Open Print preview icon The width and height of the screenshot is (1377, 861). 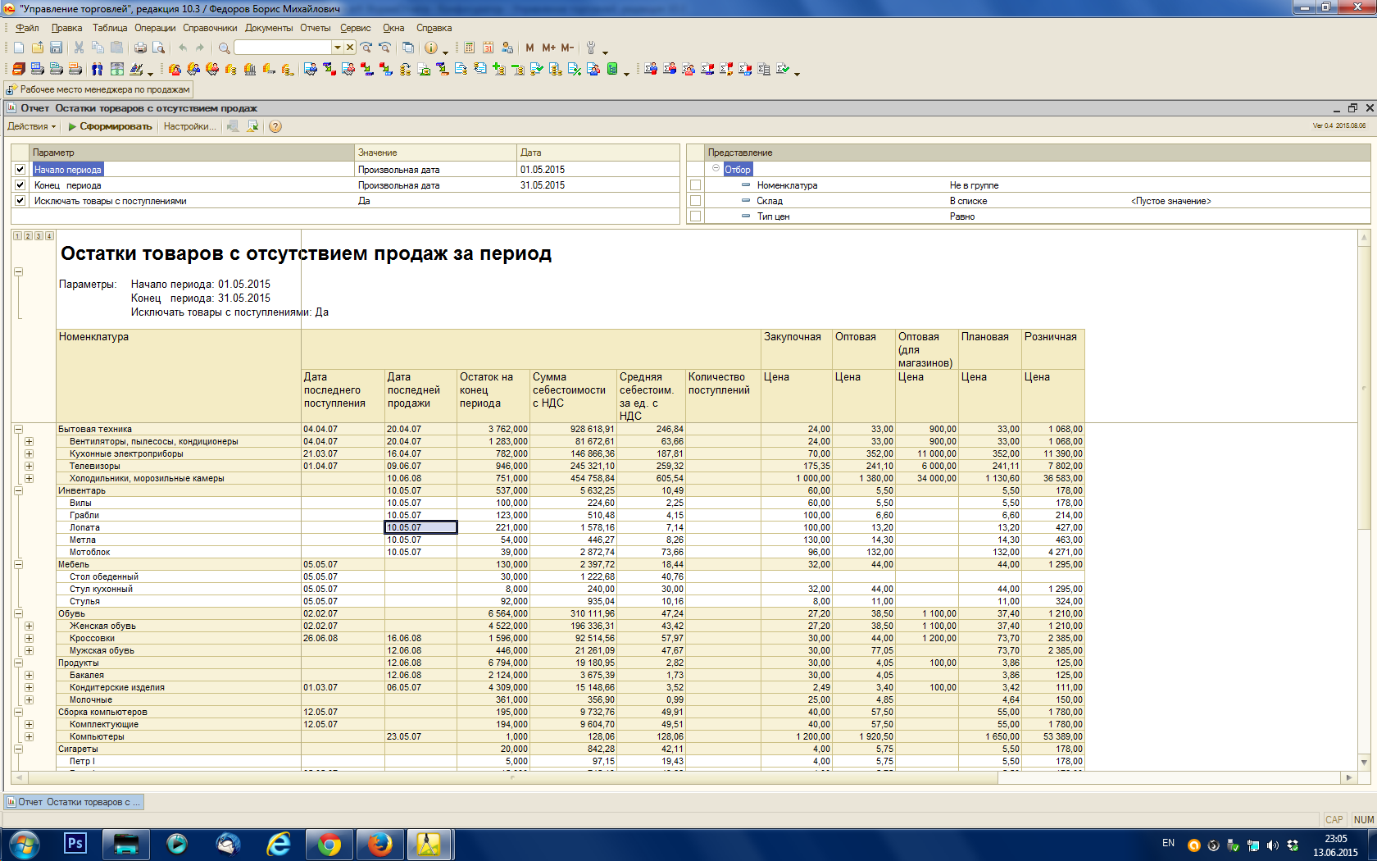click(159, 48)
